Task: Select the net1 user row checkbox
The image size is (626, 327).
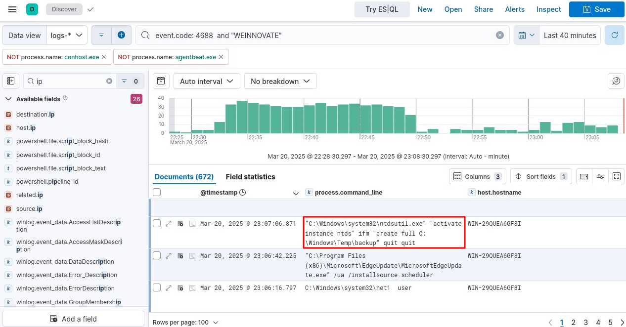Action: click(x=157, y=287)
